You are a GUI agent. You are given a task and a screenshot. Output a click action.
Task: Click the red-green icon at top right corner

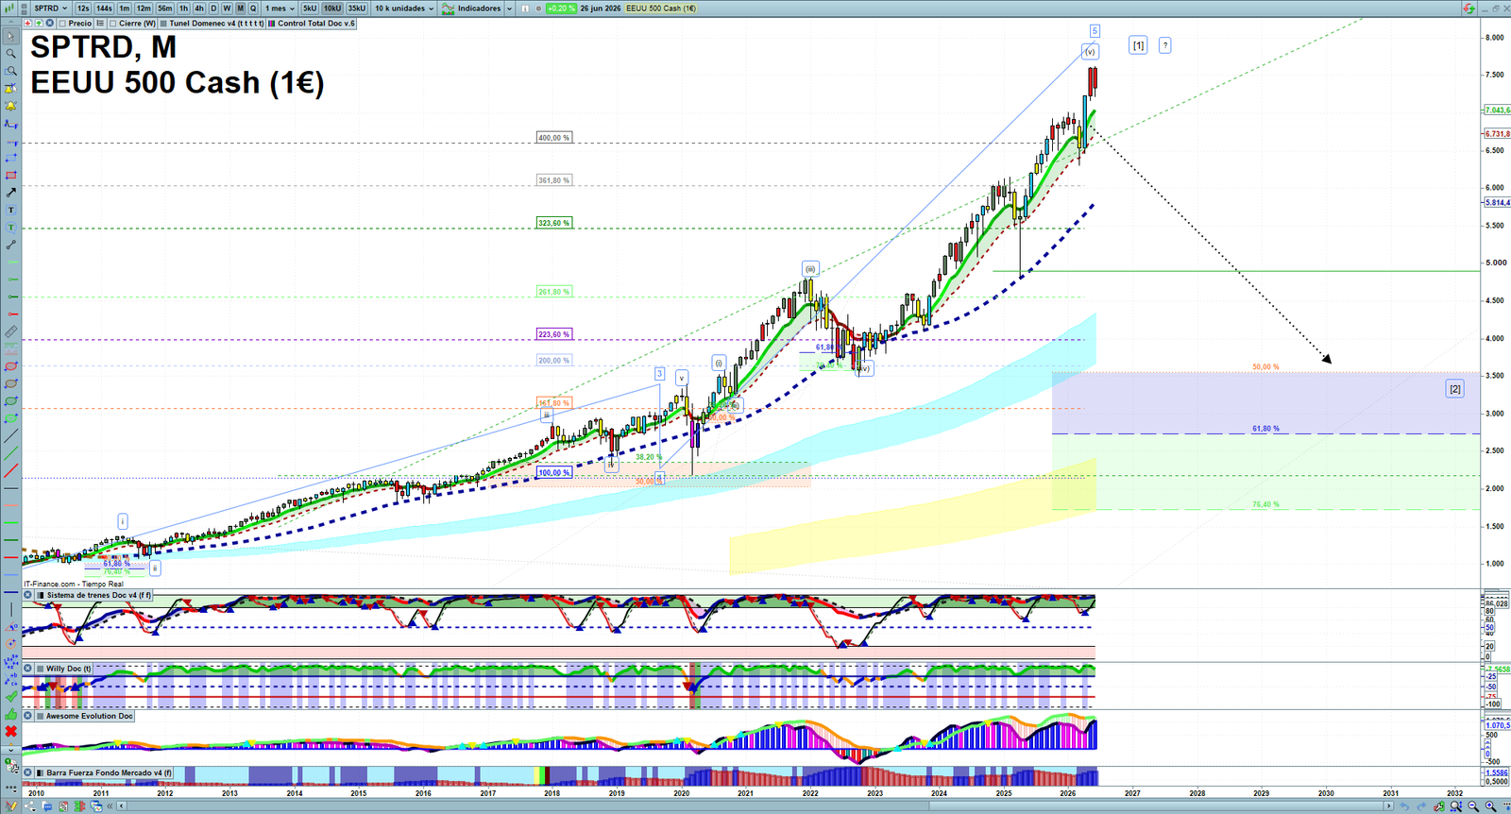click(1469, 8)
